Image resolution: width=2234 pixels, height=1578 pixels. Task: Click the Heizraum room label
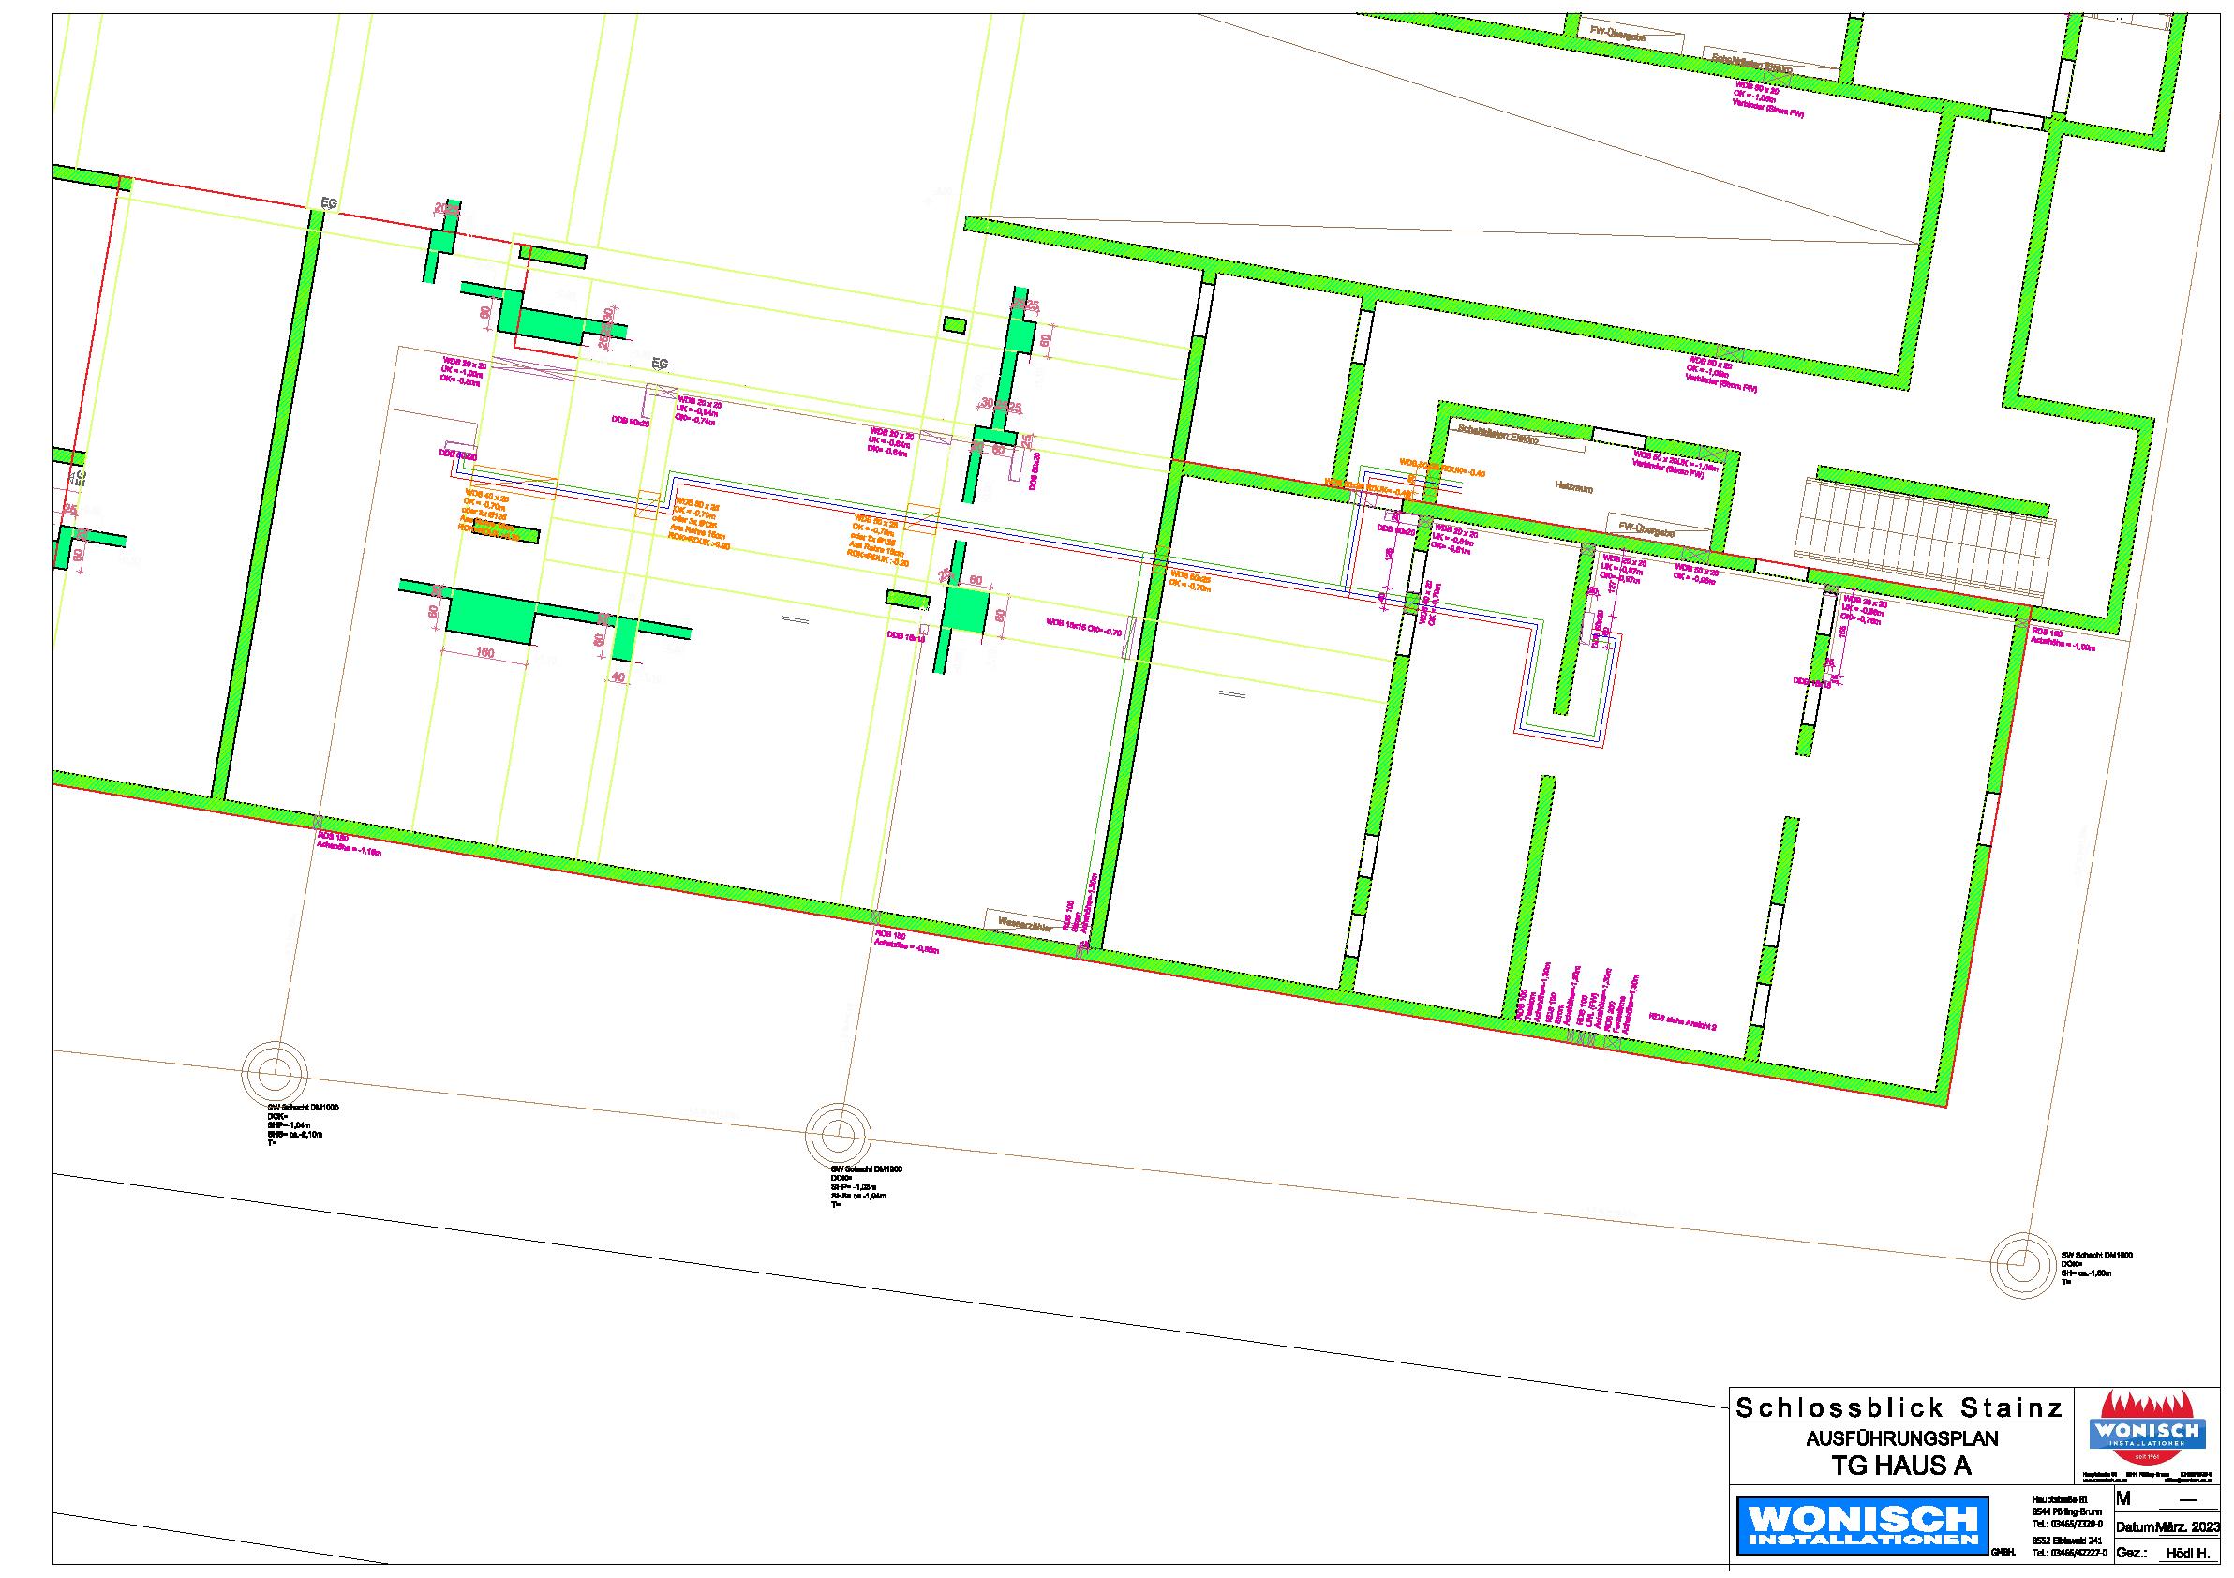[x=1573, y=489]
